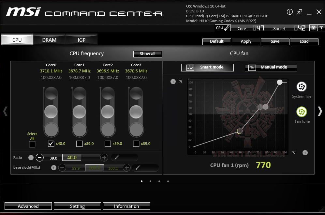The height and width of the screenshot is (215, 325).
Task: Click the System fan icon
Action: tap(302, 86)
